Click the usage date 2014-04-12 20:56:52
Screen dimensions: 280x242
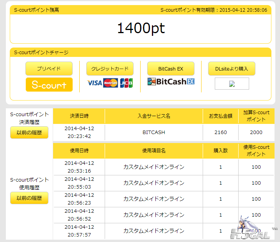(79, 215)
